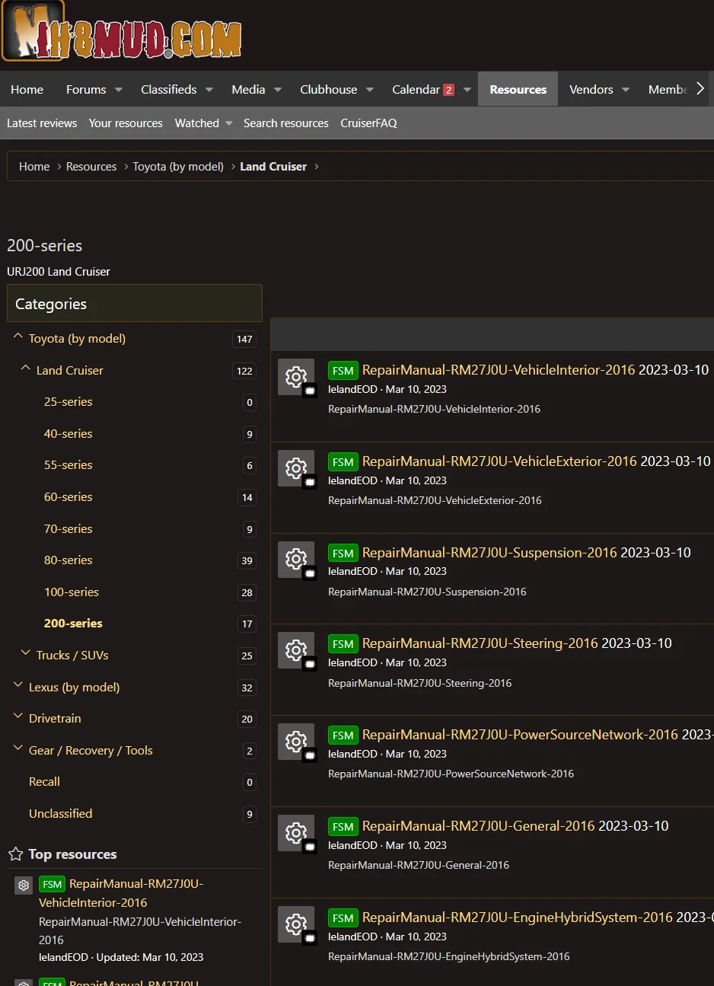Screen dimensions: 714x986
Task: Select the 25-series category
Action: (69, 402)
